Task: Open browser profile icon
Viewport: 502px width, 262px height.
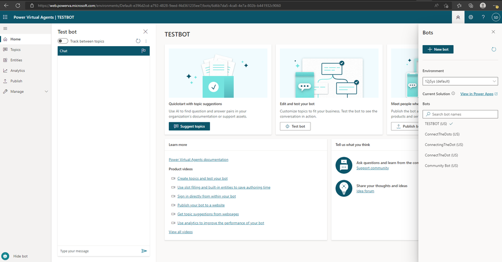Action: [x=483, y=6]
